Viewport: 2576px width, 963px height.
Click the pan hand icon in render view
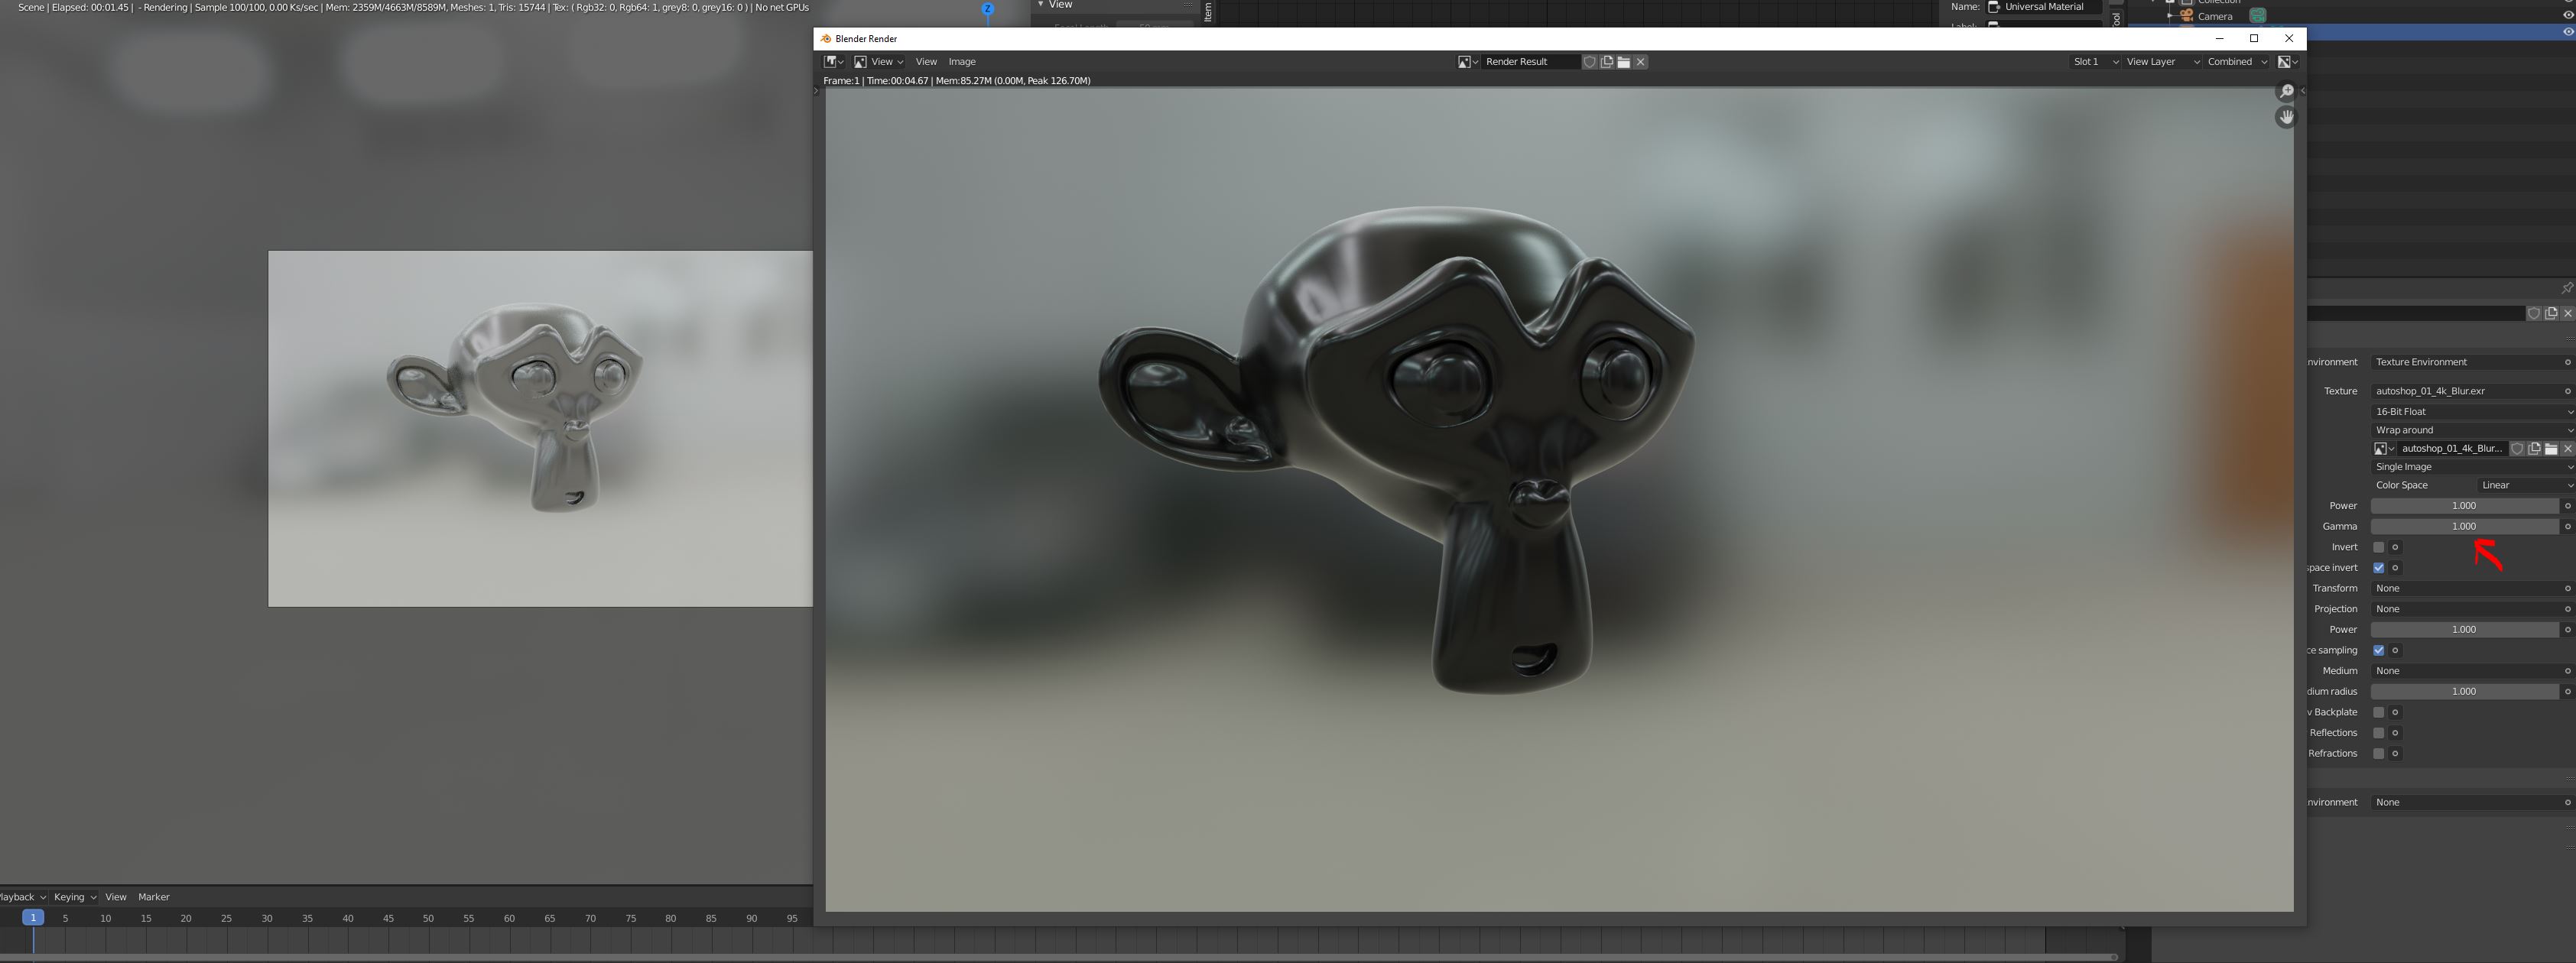point(2286,117)
